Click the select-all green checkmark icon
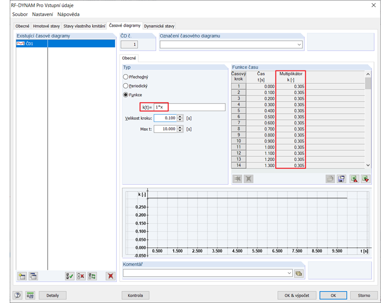The image size is (391, 303). click(69, 276)
